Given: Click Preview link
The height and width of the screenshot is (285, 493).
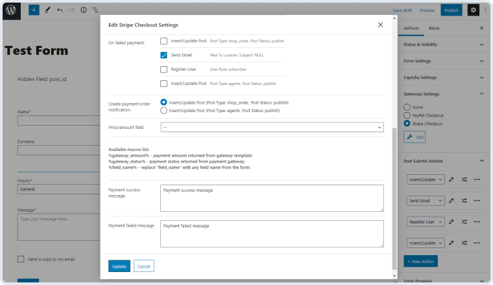Looking at the screenshot, I should pyautogui.click(x=427, y=10).
